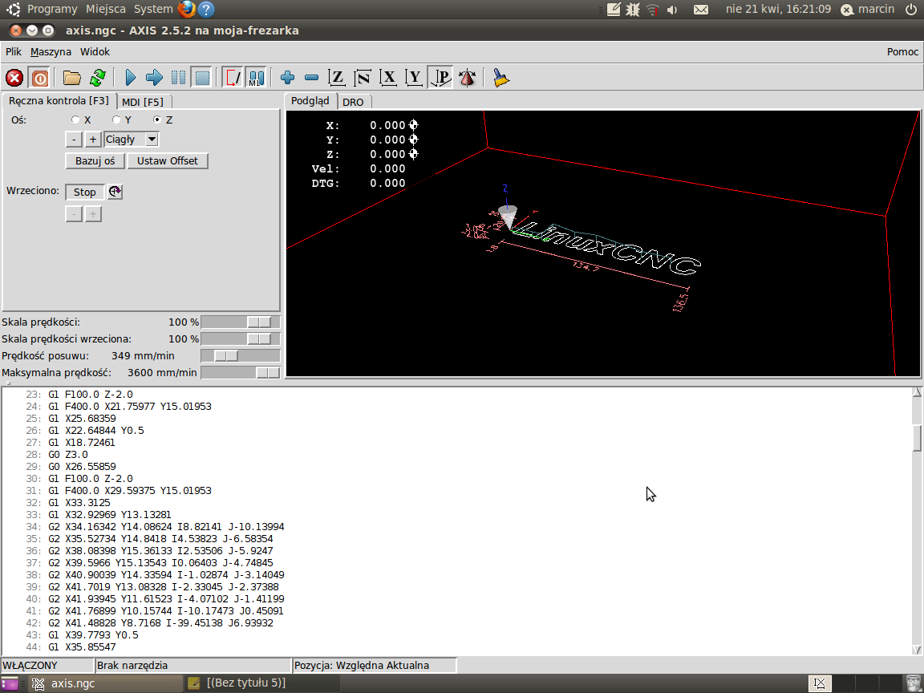Open volume control in system tray
The height and width of the screenshot is (693, 924).
[x=672, y=10]
